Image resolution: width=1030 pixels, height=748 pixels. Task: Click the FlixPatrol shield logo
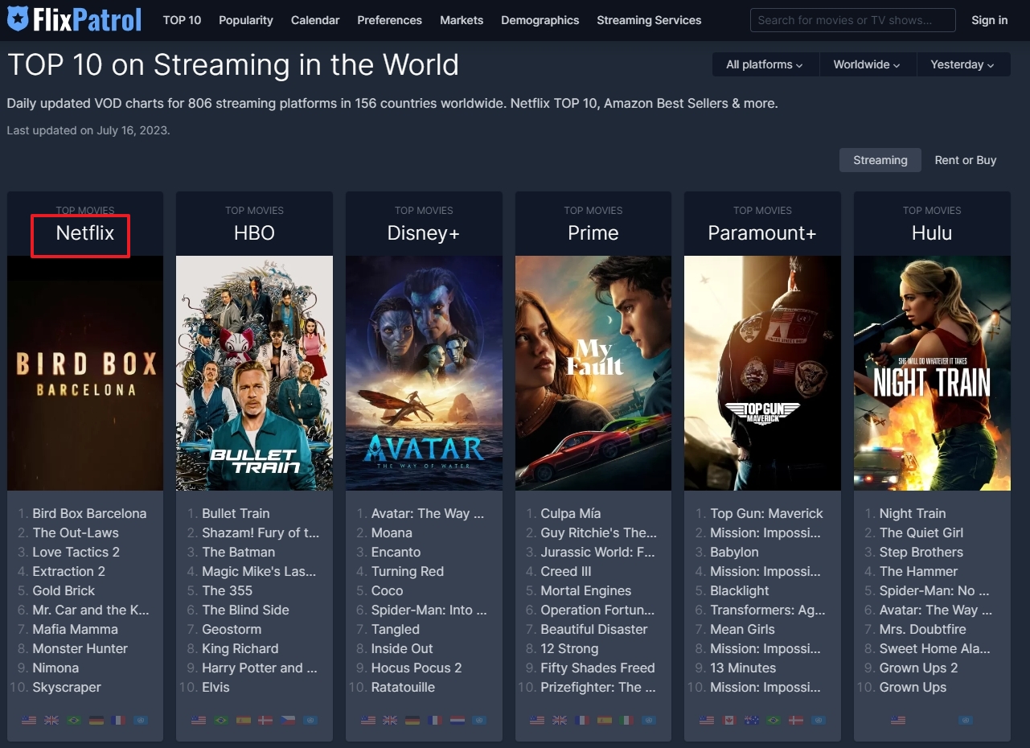(18, 19)
